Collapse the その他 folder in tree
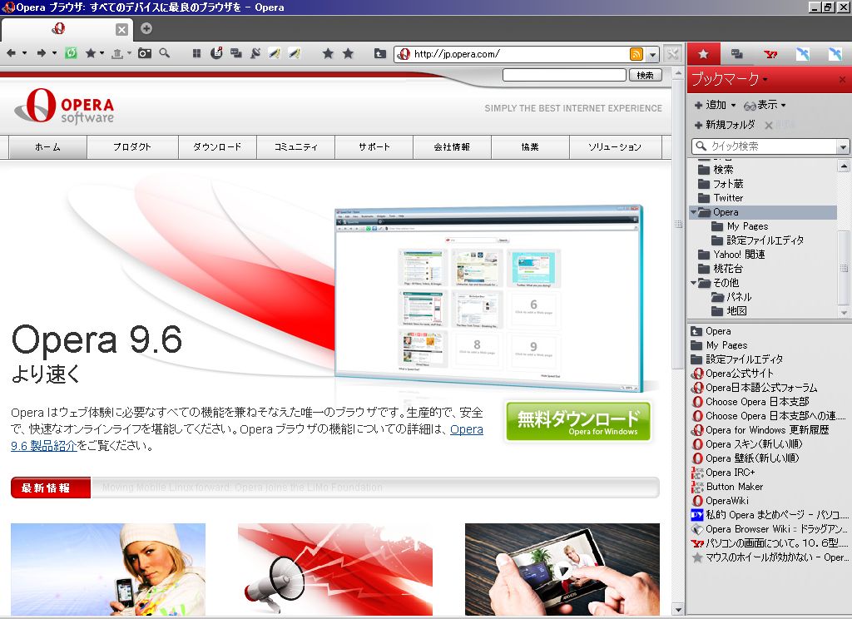 [x=694, y=283]
